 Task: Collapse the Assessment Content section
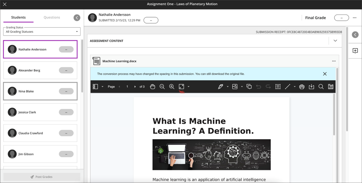335,41
